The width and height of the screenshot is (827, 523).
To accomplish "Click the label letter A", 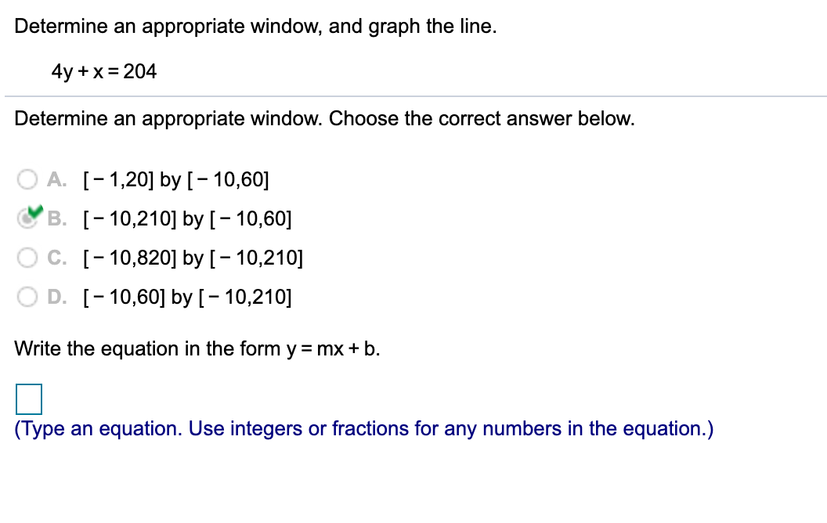I will point(55,179).
